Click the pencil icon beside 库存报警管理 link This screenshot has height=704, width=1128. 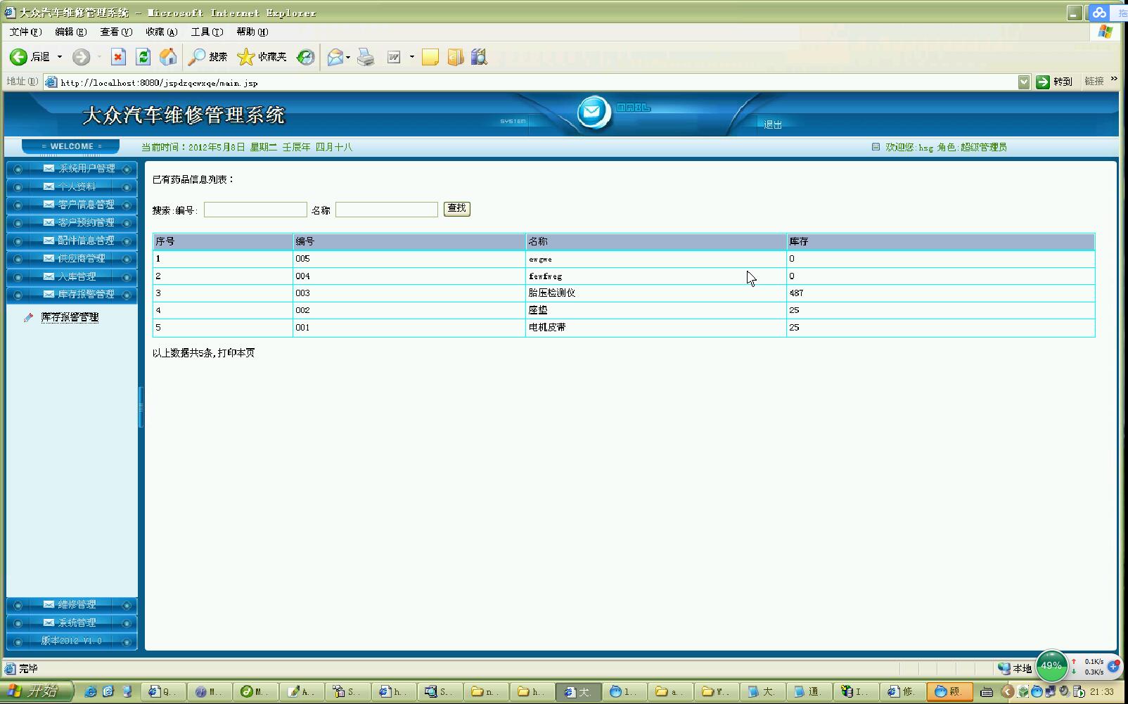click(29, 317)
